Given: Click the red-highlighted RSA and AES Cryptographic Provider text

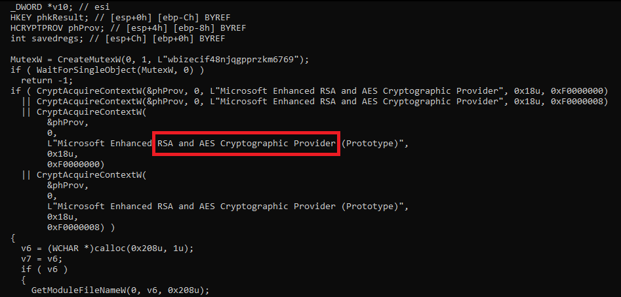Looking at the screenshot, I should [246, 144].
